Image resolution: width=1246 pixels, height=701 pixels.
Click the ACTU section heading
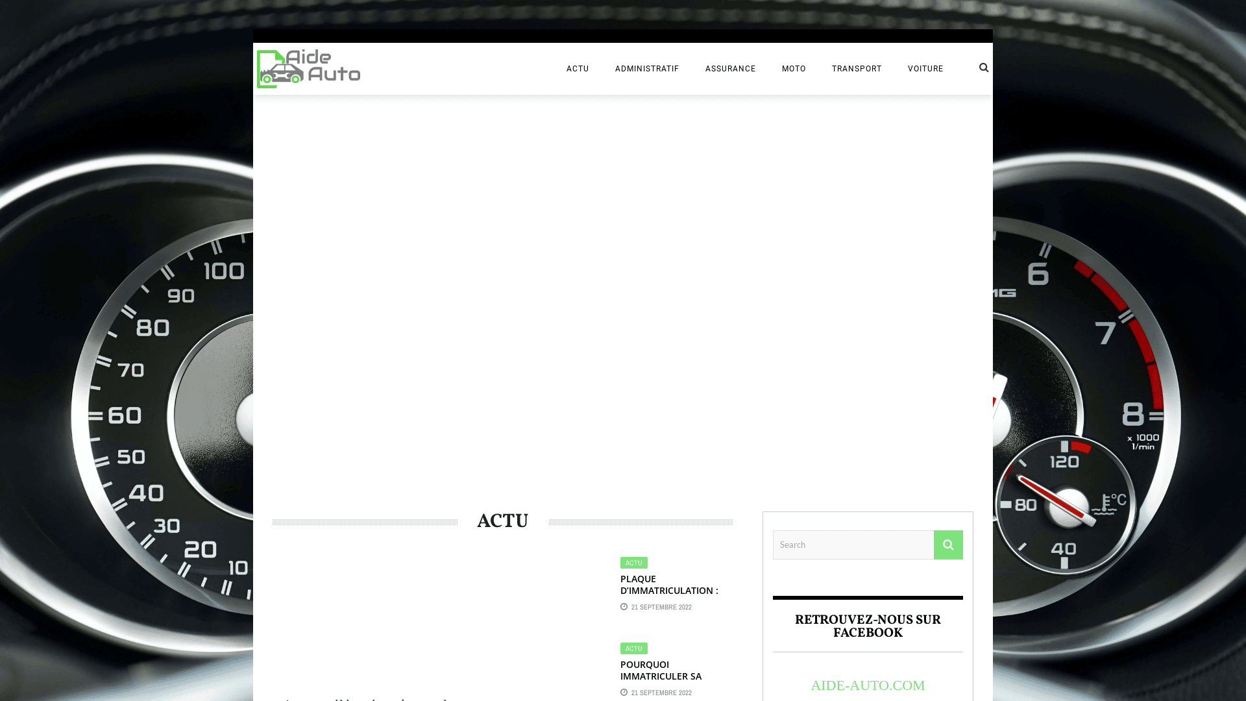(503, 521)
